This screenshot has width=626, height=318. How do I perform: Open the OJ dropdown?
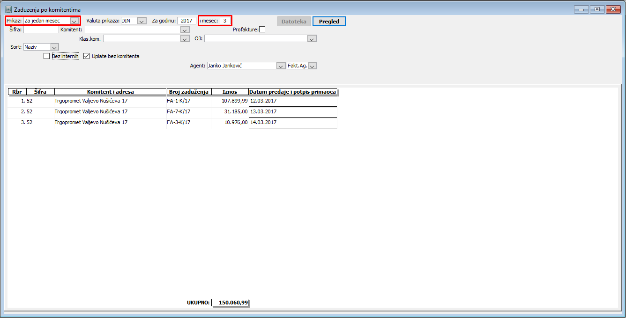313,39
